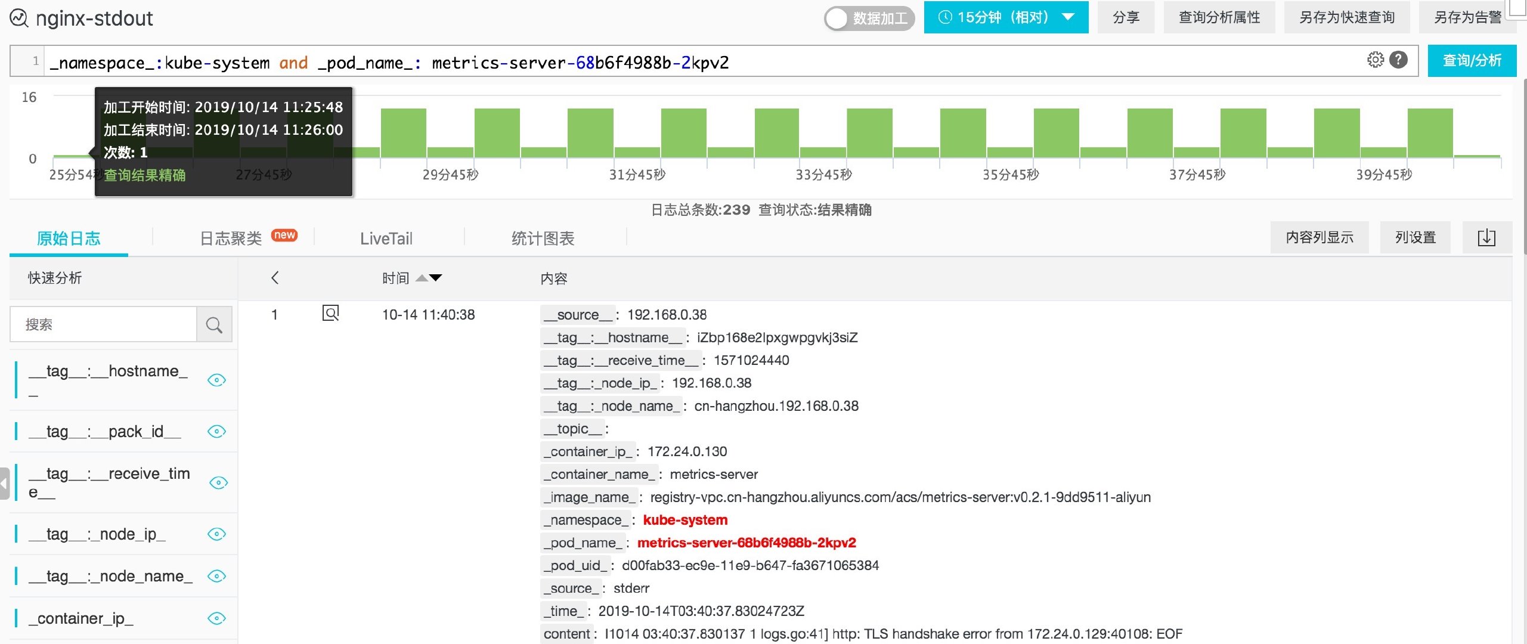
Task: Open the 内容列显示 options
Action: [x=1319, y=237]
